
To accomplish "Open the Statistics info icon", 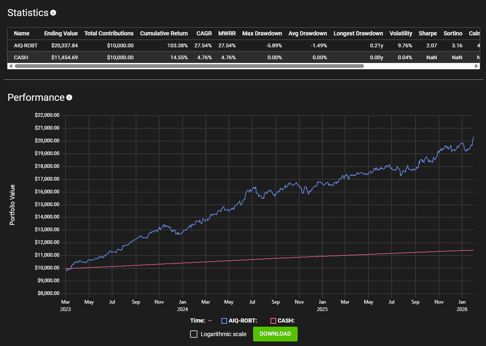I will coord(53,13).
